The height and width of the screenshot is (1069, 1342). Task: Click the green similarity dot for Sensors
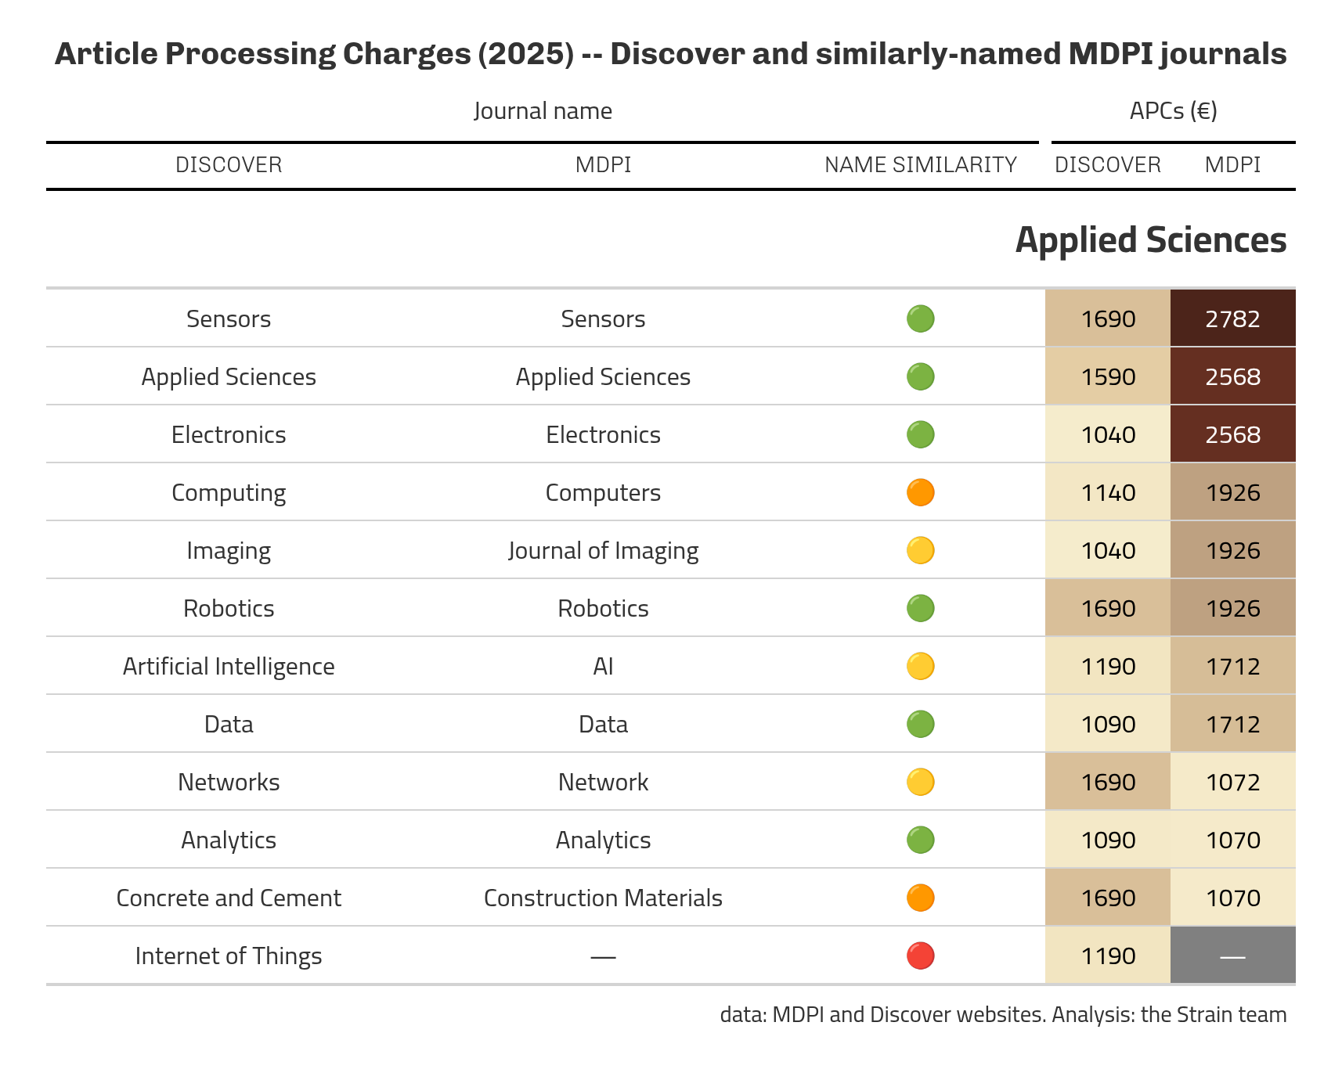(920, 319)
